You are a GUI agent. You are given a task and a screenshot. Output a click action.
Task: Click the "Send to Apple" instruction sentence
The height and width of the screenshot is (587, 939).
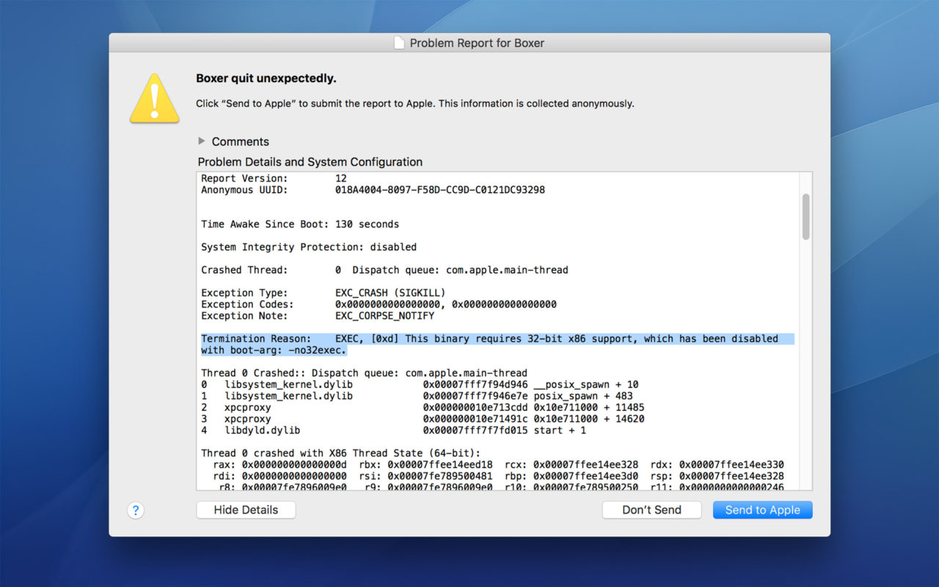coord(415,103)
